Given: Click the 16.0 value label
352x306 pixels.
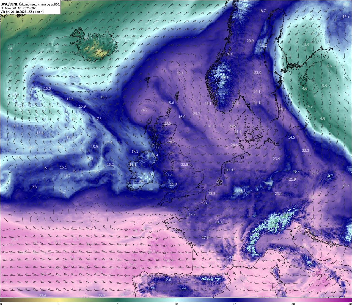Looking at the screenshot, I should [x=182, y=117].
